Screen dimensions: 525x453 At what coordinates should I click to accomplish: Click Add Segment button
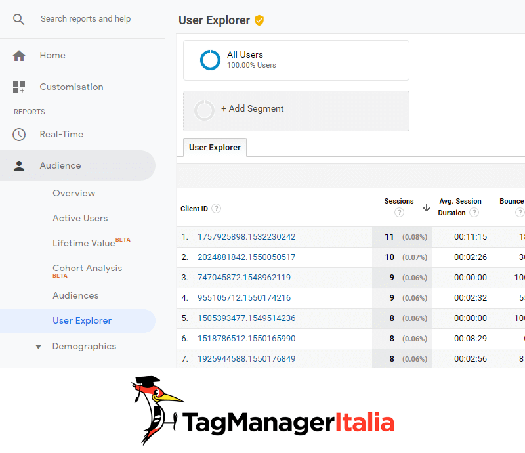(x=297, y=111)
